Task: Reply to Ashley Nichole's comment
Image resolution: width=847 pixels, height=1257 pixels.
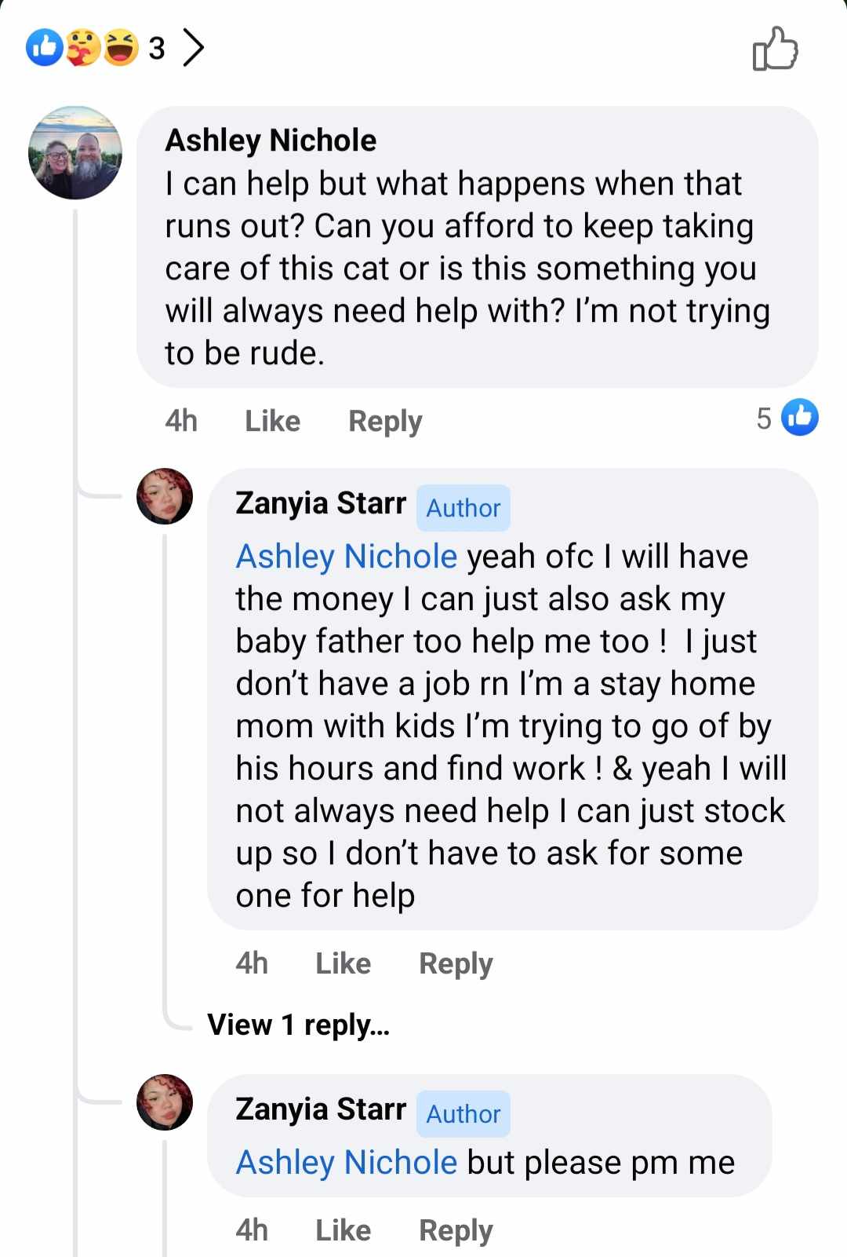Action: point(385,422)
